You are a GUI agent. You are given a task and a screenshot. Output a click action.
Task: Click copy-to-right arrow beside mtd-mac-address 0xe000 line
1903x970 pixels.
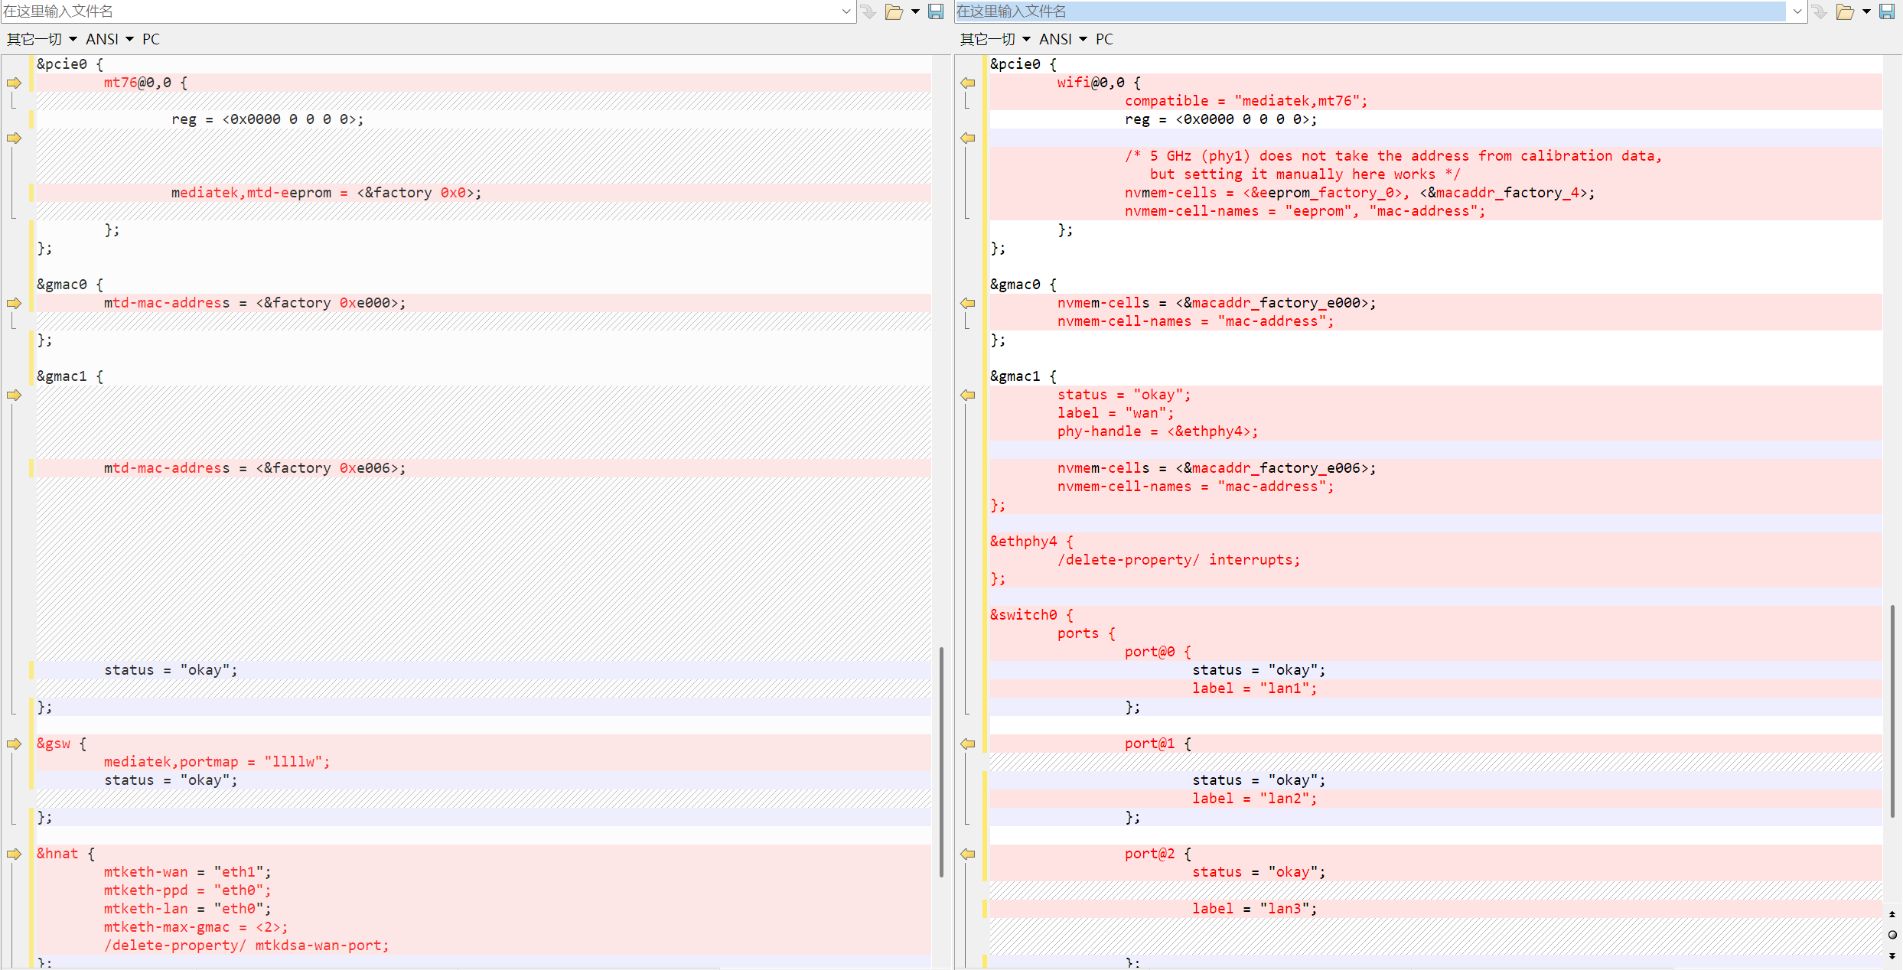coord(14,303)
